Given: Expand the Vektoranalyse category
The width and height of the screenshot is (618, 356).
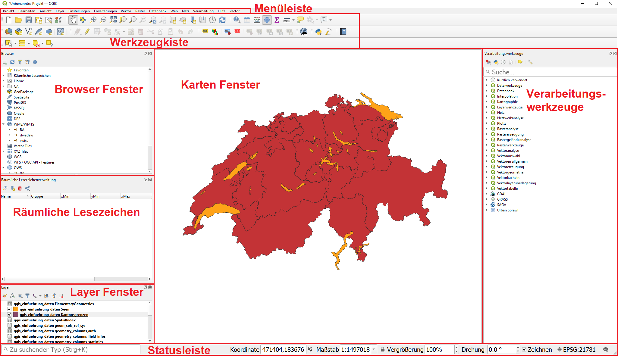Looking at the screenshot, I should (x=488, y=150).
